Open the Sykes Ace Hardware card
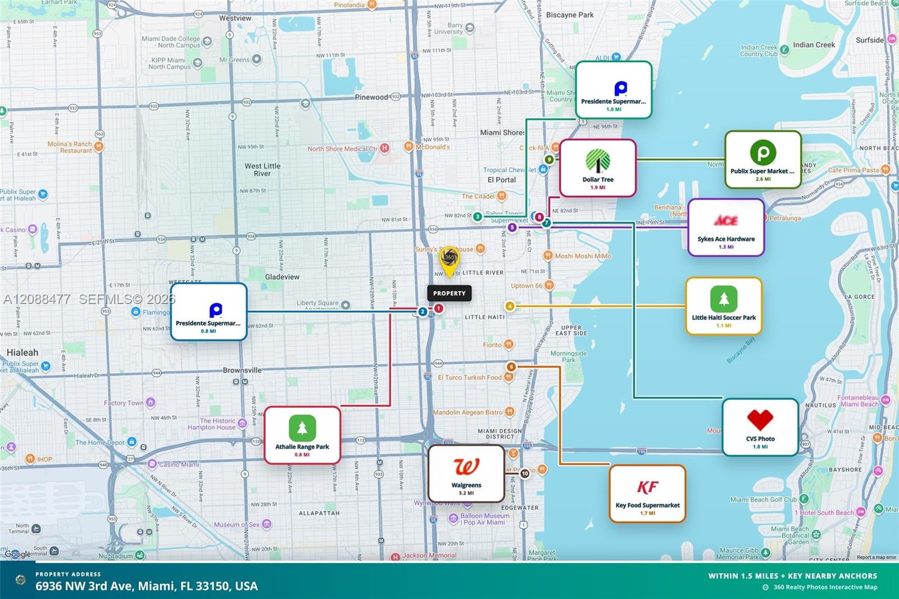The width and height of the screenshot is (899, 599). coord(726,228)
